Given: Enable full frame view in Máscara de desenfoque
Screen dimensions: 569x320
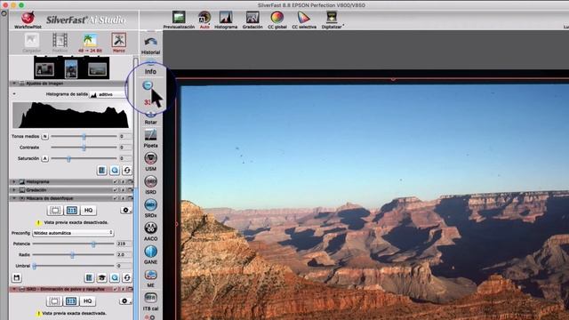Looking at the screenshot, I should click(x=55, y=211).
